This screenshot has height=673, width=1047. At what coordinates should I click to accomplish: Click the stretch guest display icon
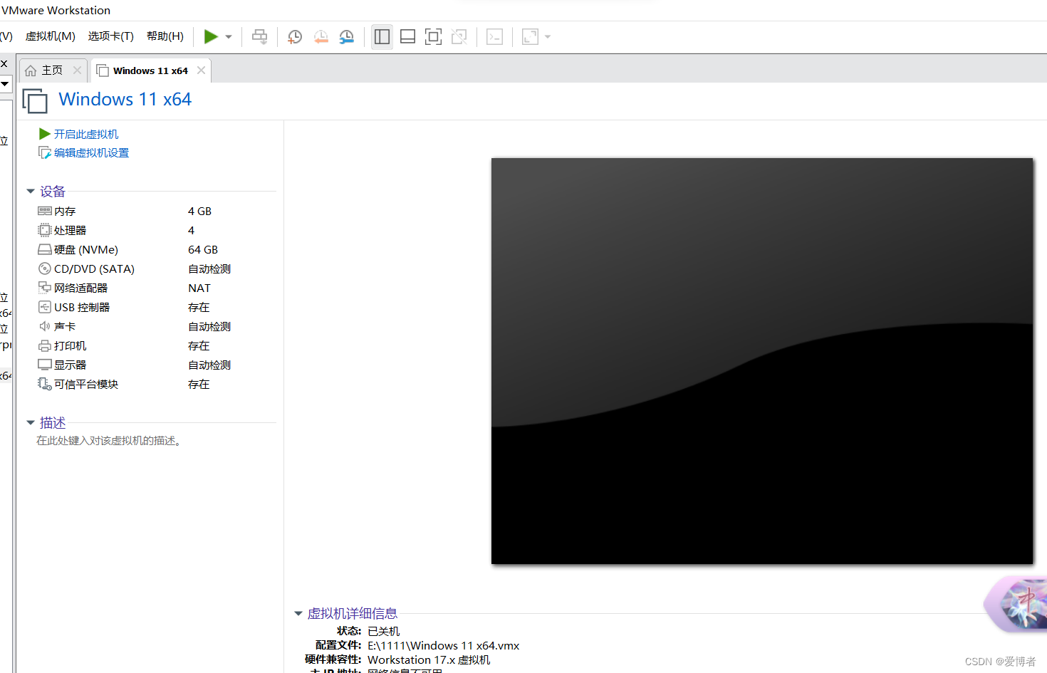coord(530,37)
